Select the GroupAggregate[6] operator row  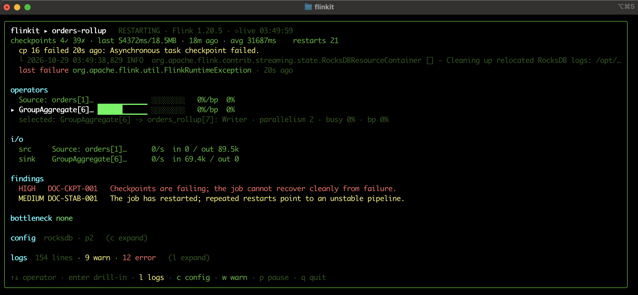click(x=123, y=110)
